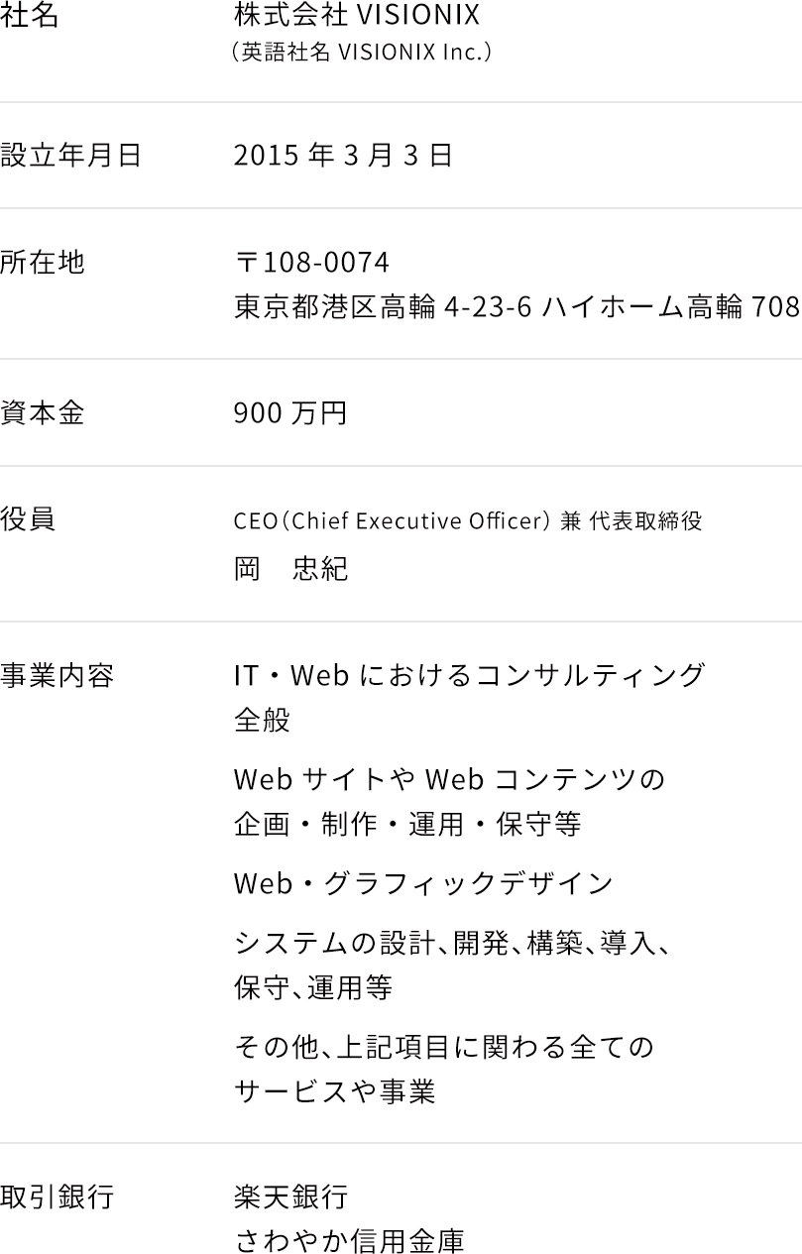Select the bank name 楽天銀行
This screenshot has height=1254, width=802.
290,1197
